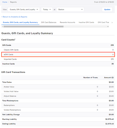Click the Voided Redemptions row label

point(12,110)
